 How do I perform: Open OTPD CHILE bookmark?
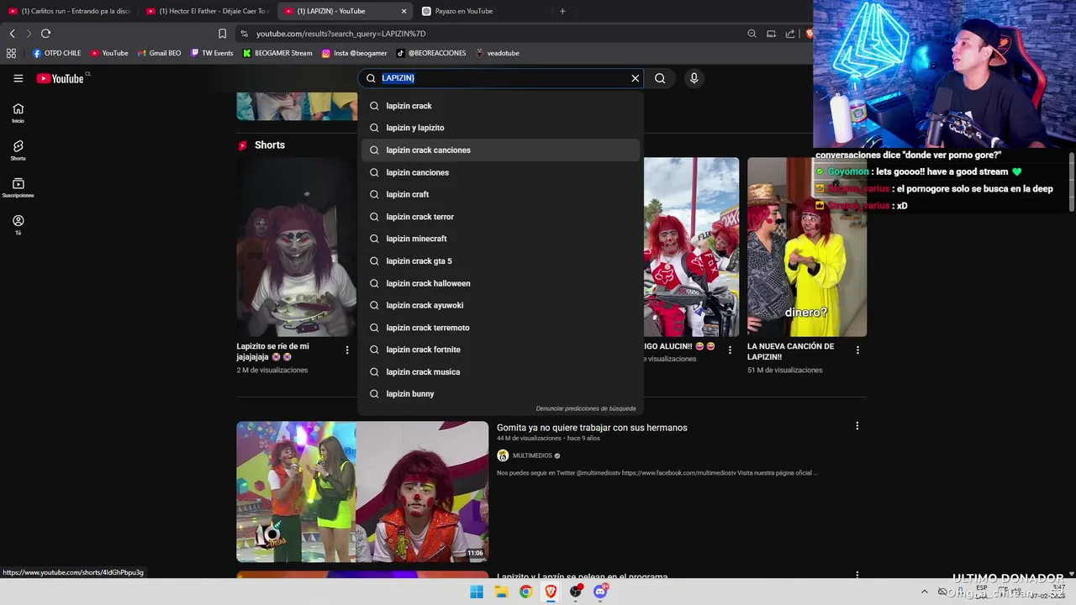tap(57, 53)
